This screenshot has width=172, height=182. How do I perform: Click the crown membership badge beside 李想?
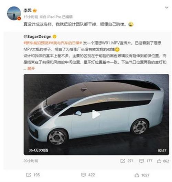click(x=35, y=11)
